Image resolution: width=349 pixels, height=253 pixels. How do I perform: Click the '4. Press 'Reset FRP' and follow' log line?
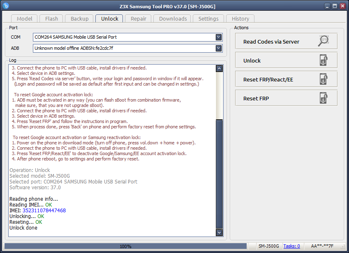pos(69,121)
